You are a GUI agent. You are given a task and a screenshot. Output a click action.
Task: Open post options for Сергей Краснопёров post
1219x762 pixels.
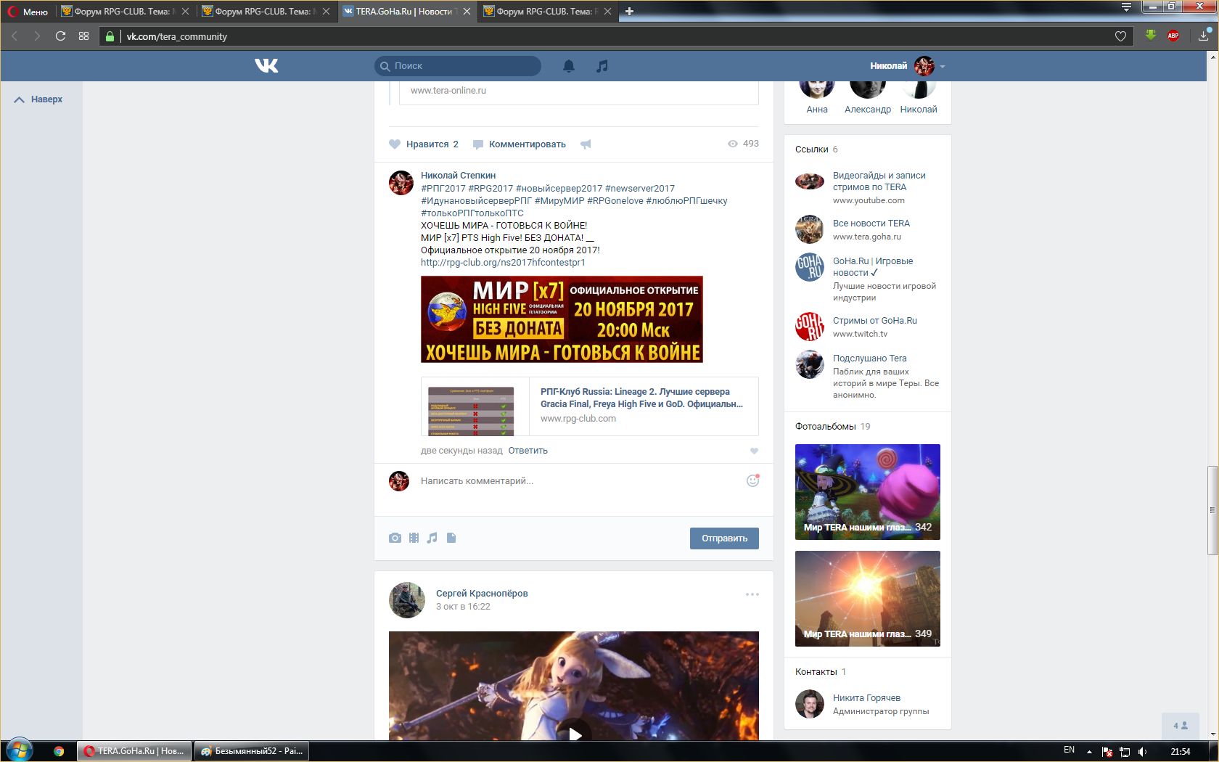[752, 594]
